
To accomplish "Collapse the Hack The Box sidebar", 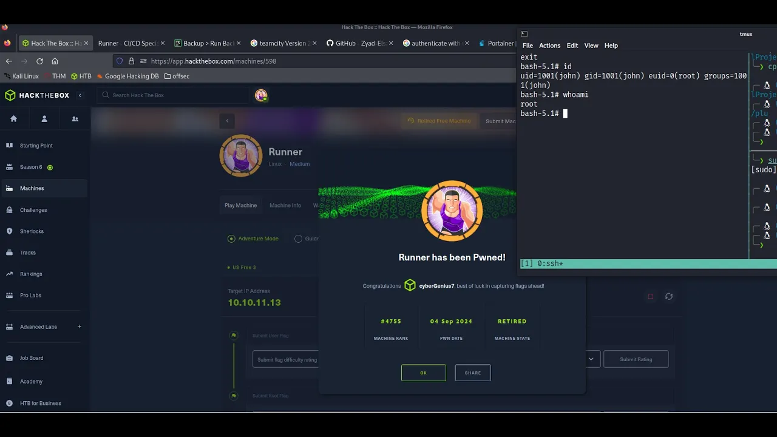I will point(80,95).
